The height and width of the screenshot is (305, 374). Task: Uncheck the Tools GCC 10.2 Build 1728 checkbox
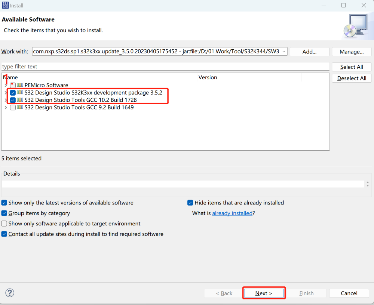(x=13, y=100)
